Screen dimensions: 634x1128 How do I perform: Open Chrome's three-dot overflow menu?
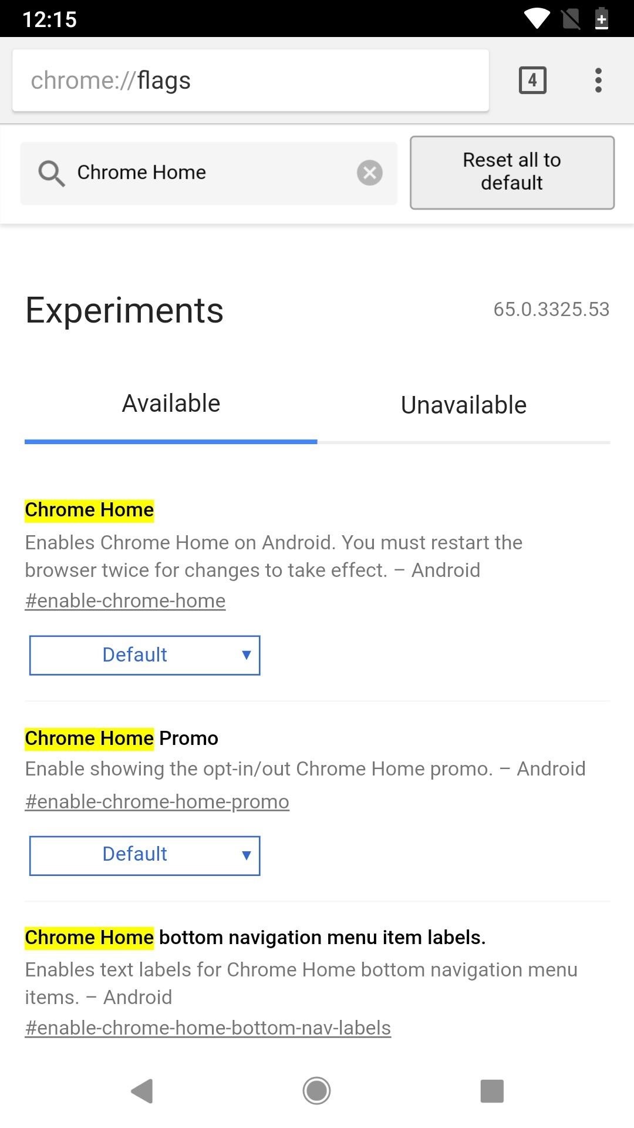tap(598, 80)
